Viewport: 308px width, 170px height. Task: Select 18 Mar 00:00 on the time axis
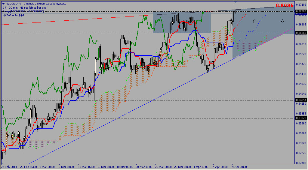pyautogui.click(x=125, y=167)
